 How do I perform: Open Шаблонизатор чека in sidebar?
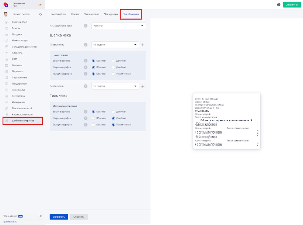(x=23, y=121)
